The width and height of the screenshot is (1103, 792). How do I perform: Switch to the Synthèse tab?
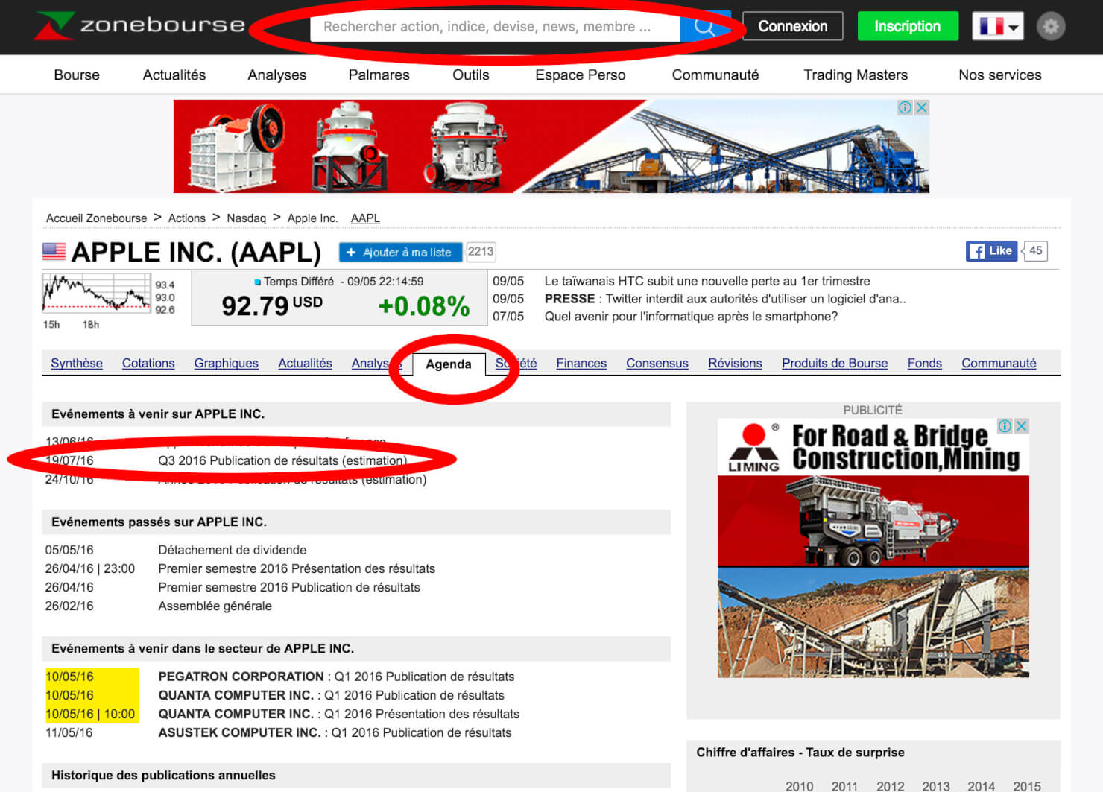coord(77,363)
